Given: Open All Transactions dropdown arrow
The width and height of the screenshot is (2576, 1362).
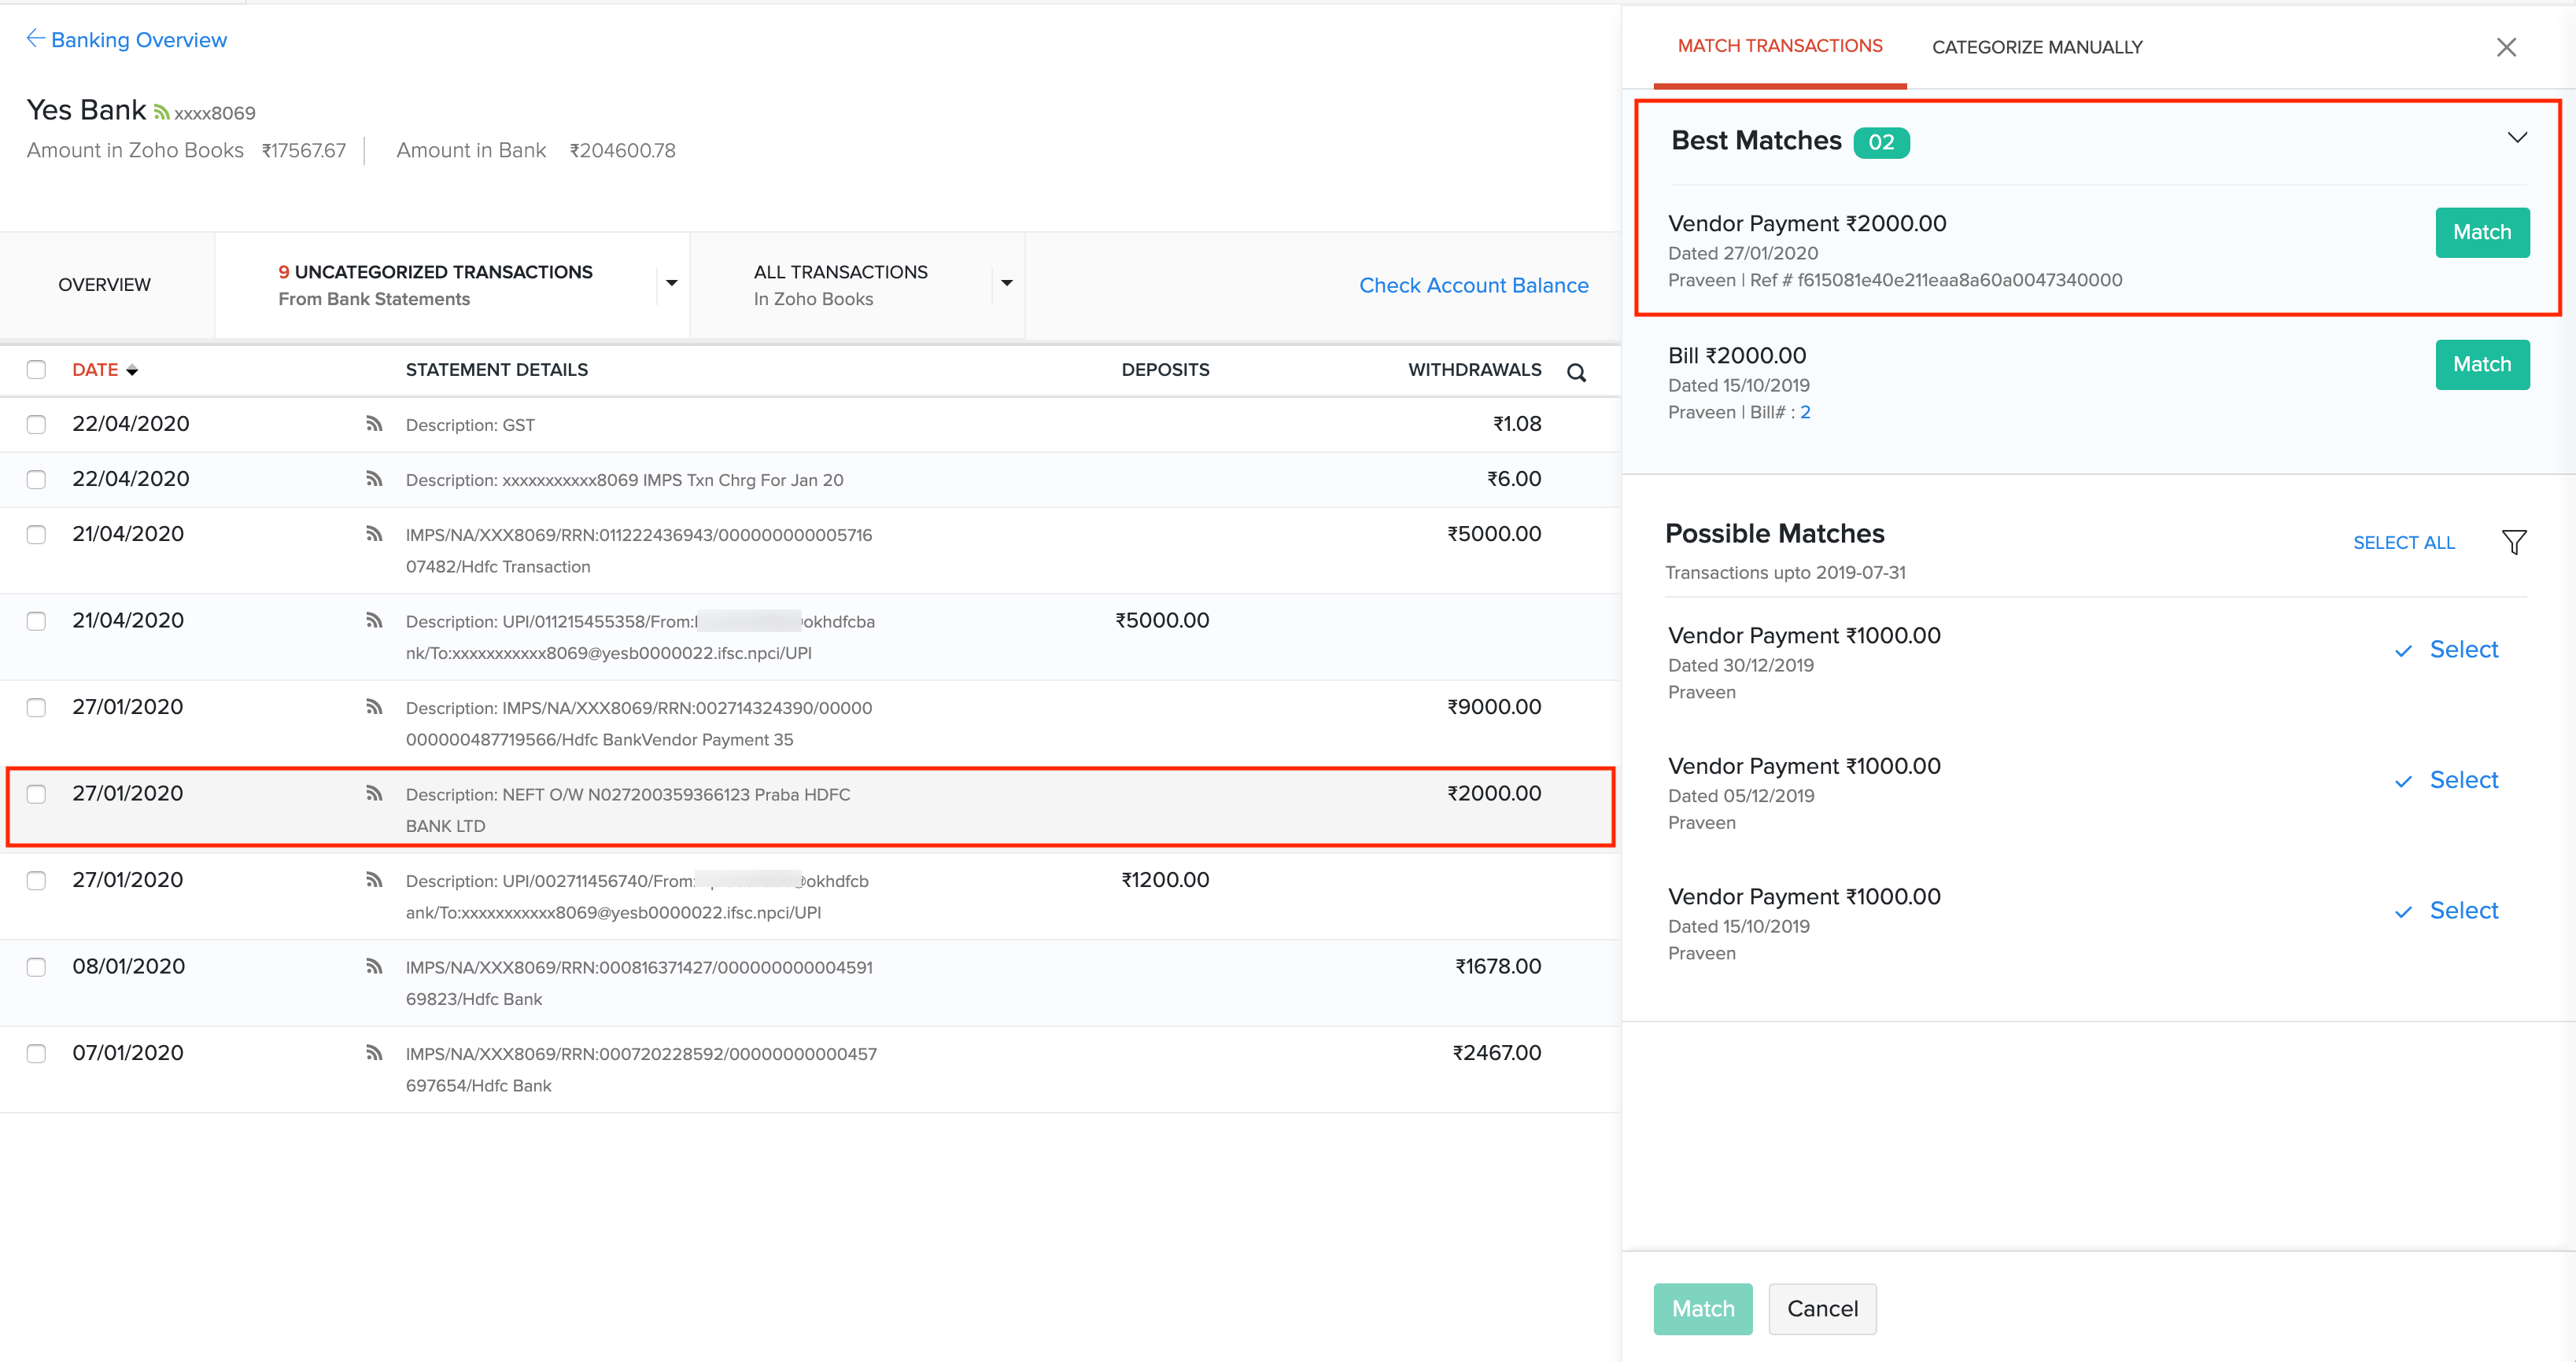Looking at the screenshot, I should (1006, 284).
